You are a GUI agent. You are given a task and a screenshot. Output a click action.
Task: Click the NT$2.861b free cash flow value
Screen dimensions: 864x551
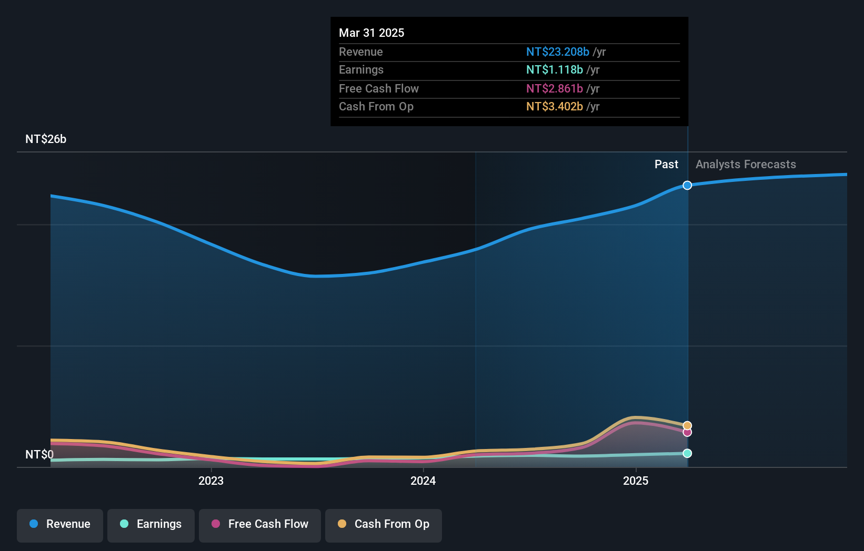point(555,88)
